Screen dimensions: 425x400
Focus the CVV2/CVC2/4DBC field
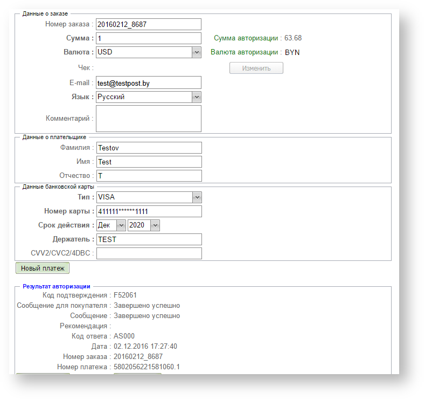point(148,253)
